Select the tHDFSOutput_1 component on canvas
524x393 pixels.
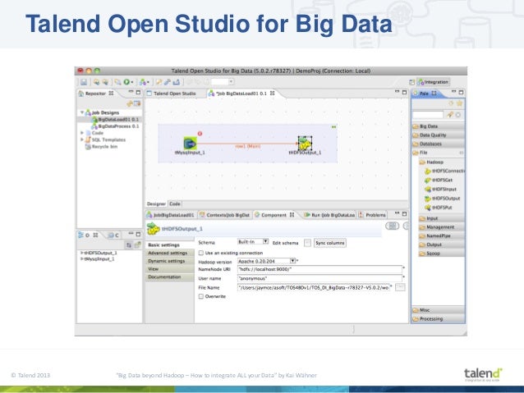pyautogui.click(x=305, y=143)
